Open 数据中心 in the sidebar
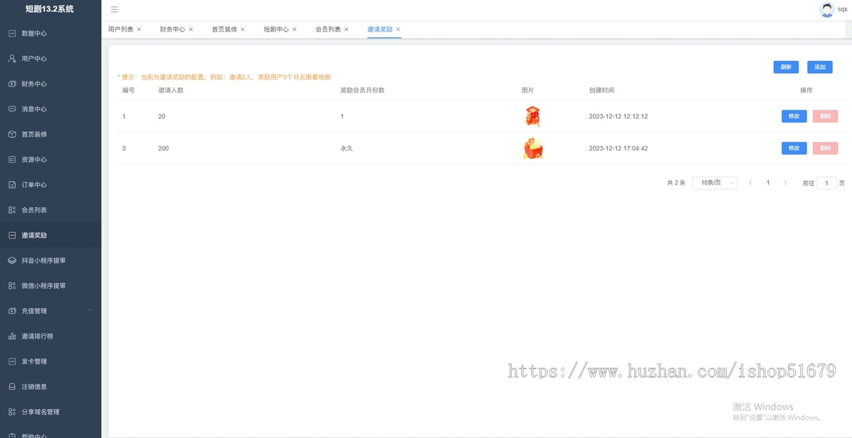This screenshot has height=438, width=852. [50, 33]
